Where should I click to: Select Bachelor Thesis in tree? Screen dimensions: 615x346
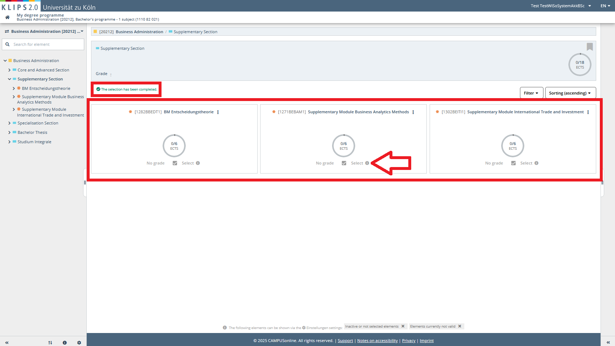point(33,132)
